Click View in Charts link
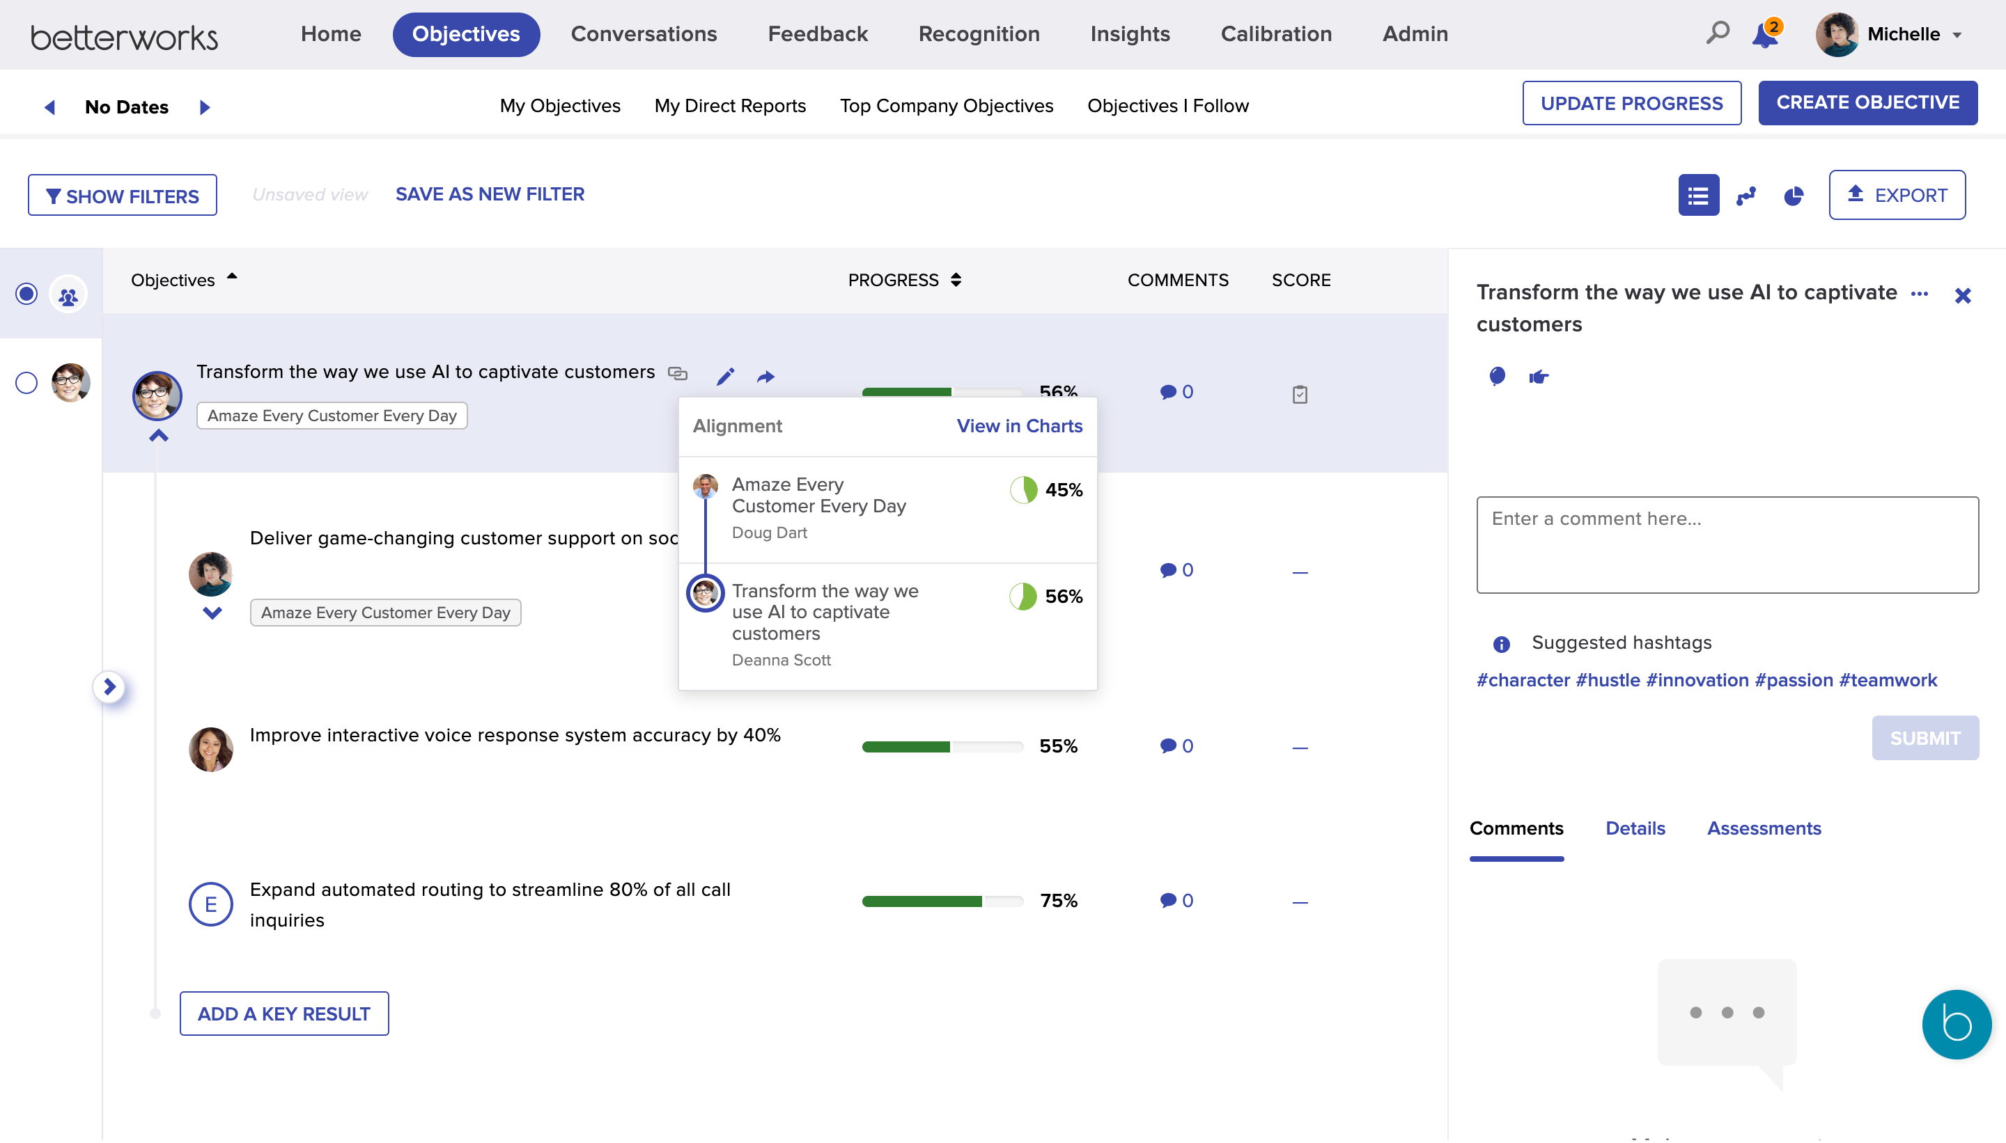The image size is (2006, 1143). [x=1019, y=426]
